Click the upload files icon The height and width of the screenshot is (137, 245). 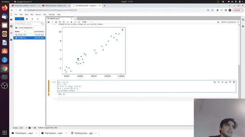[x=32, y=19]
